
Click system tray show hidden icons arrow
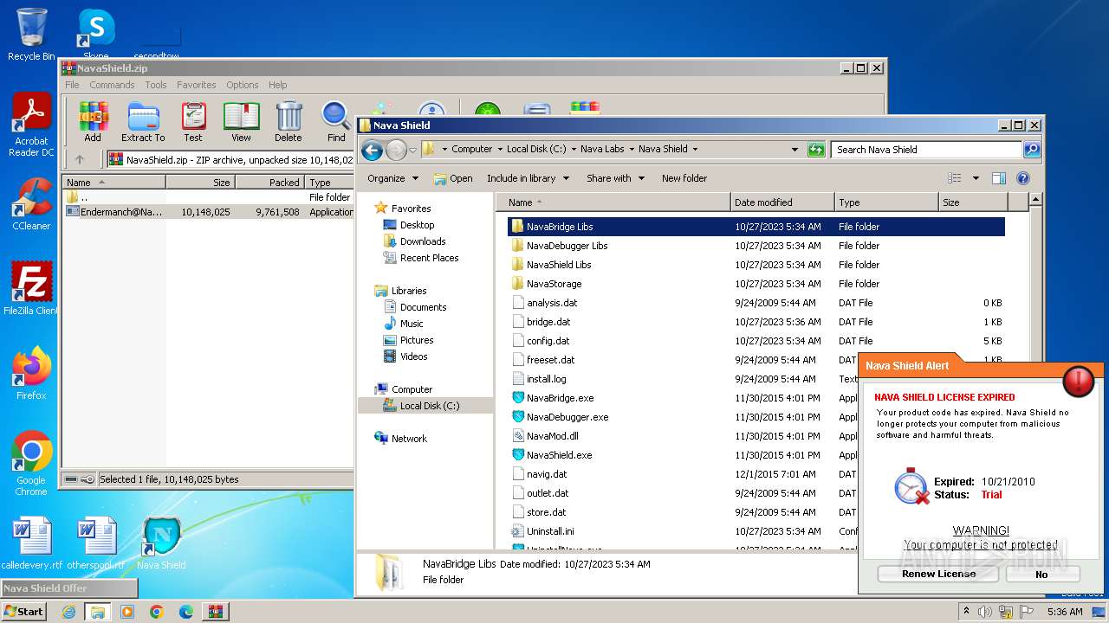pos(966,612)
